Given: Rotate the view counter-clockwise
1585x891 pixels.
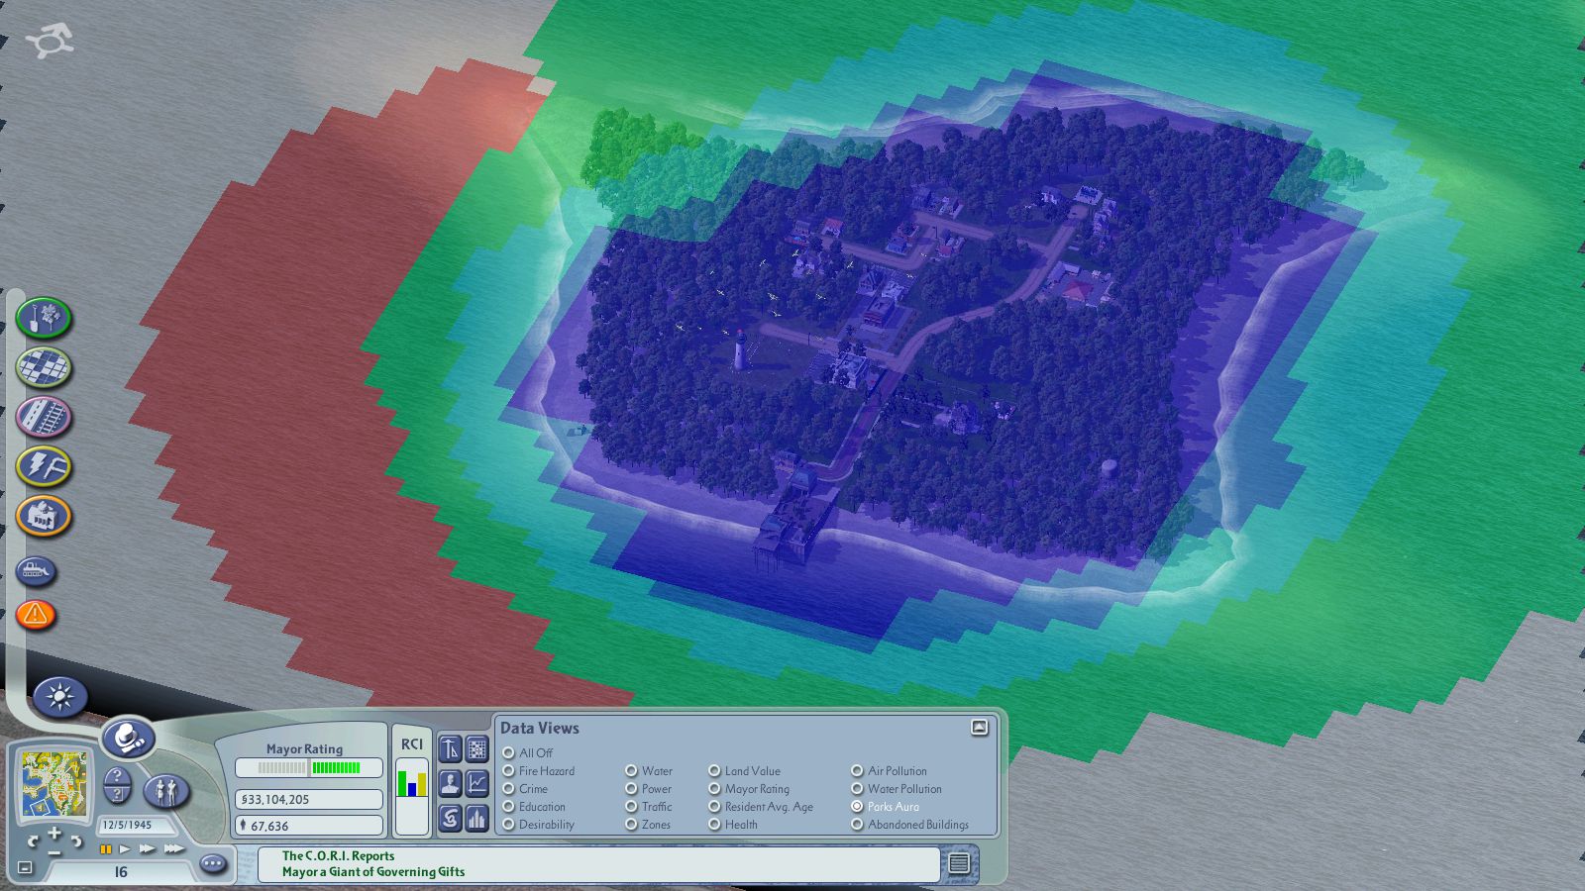Looking at the screenshot, I should [33, 841].
